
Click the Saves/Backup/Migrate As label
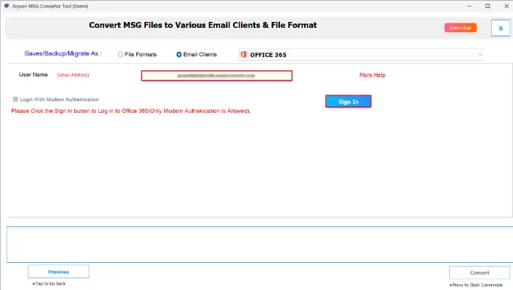pos(63,53)
